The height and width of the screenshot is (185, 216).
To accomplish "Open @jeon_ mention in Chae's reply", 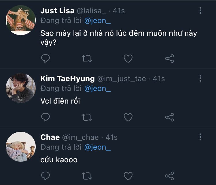I will click(97, 147).
